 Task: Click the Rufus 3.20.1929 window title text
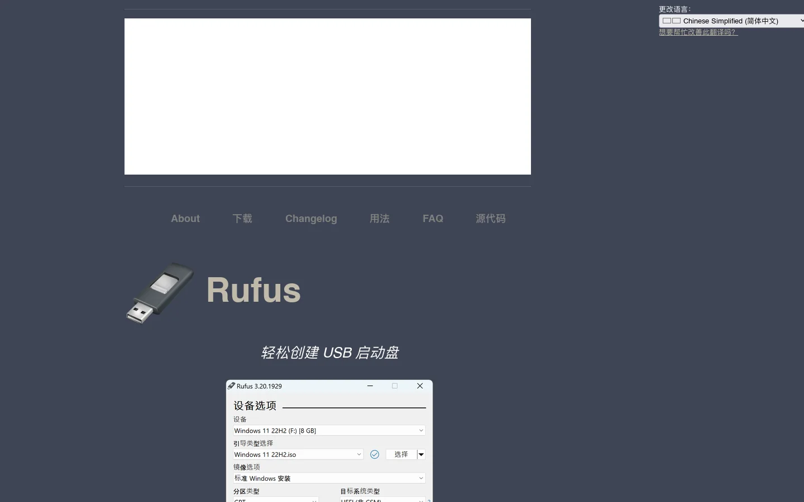(x=259, y=386)
